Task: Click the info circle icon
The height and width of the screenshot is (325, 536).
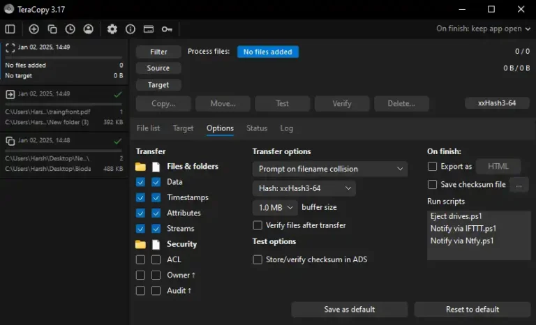Action: click(x=131, y=29)
